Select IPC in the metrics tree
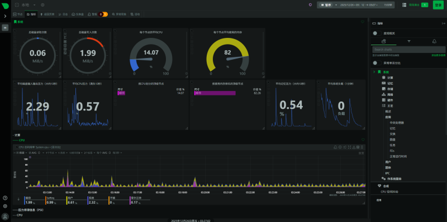 click(x=387, y=173)
